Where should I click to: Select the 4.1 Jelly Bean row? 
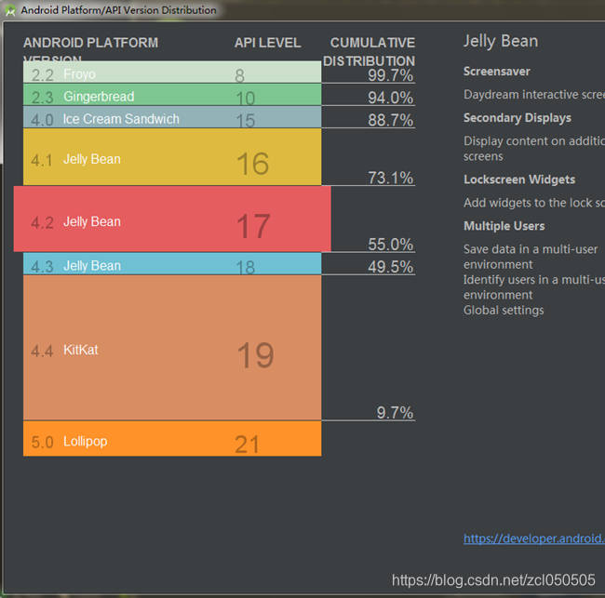(x=172, y=156)
